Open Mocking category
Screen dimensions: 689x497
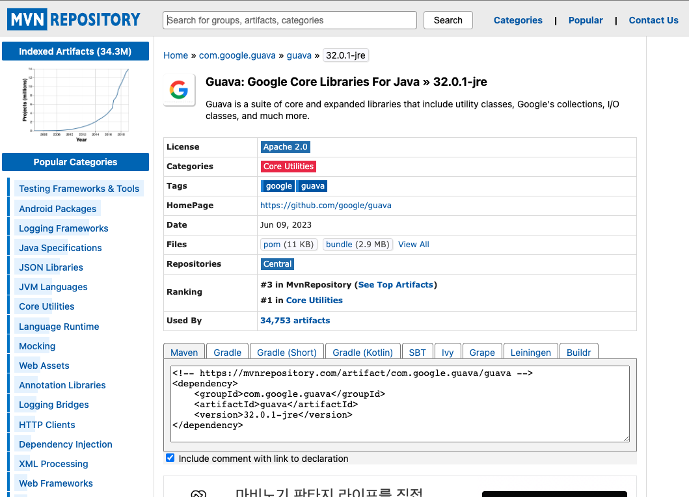[37, 346]
